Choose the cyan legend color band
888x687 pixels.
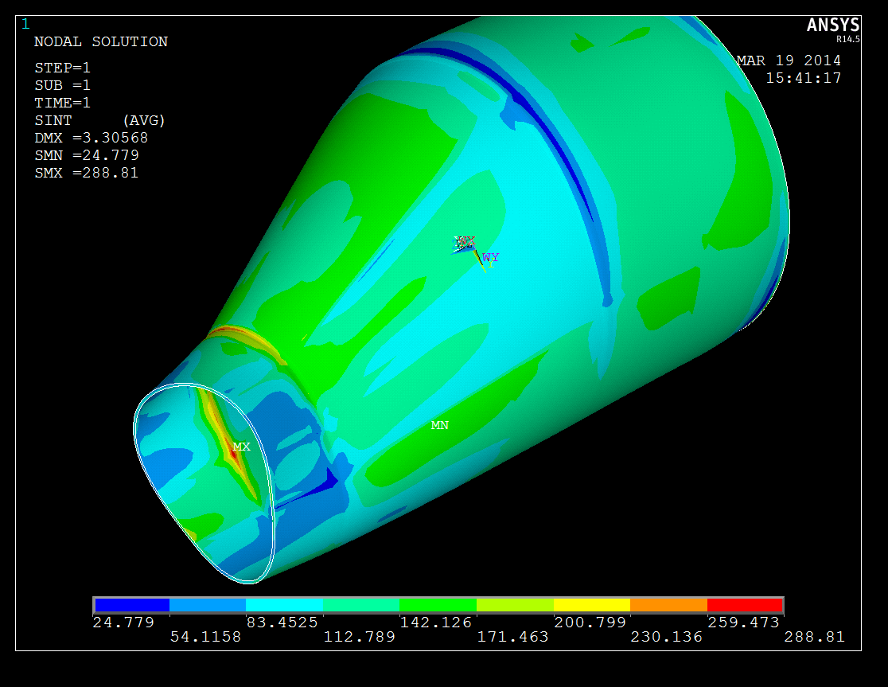coord(284,605)
